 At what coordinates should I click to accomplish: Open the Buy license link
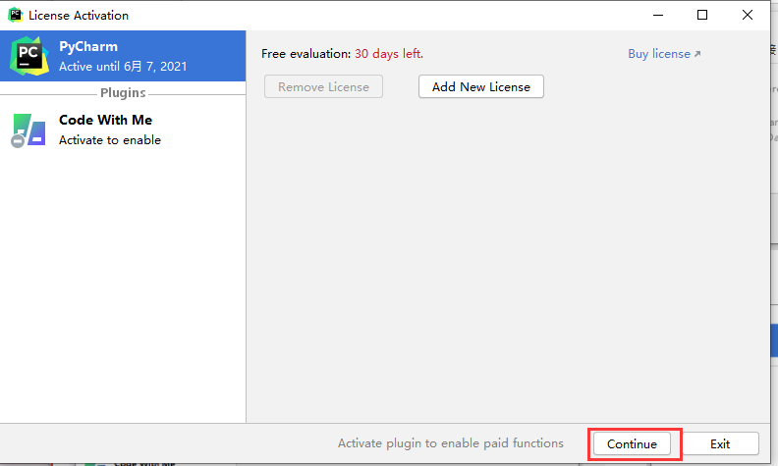(664, 54)
